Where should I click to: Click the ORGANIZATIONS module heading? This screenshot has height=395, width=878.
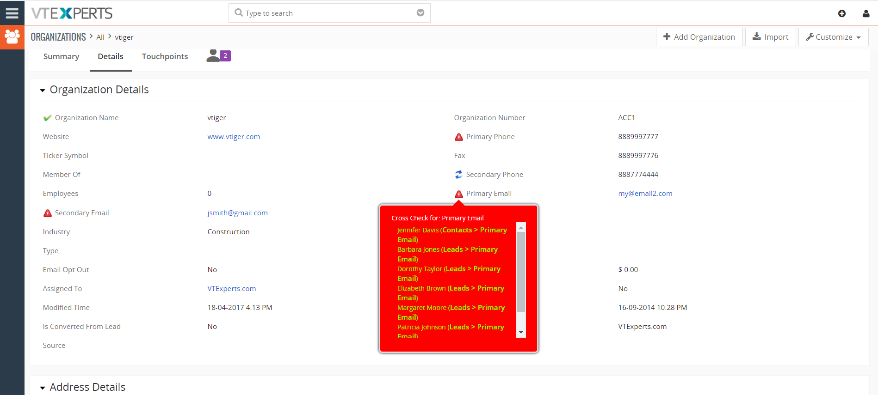pos(58,37)
